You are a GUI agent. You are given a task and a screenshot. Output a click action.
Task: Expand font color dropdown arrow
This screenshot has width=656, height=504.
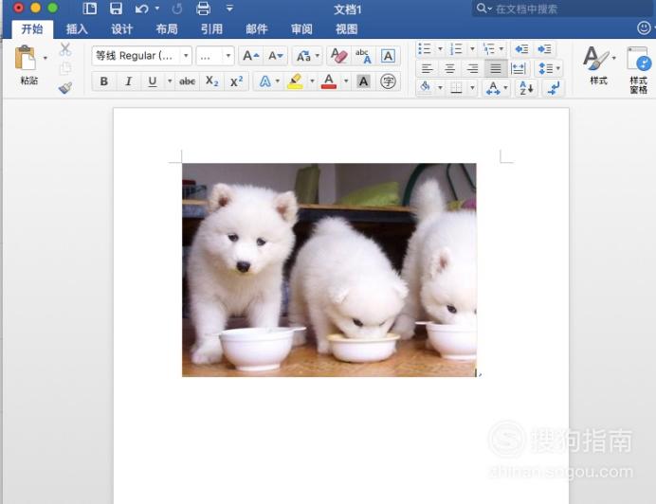point(346,81)
